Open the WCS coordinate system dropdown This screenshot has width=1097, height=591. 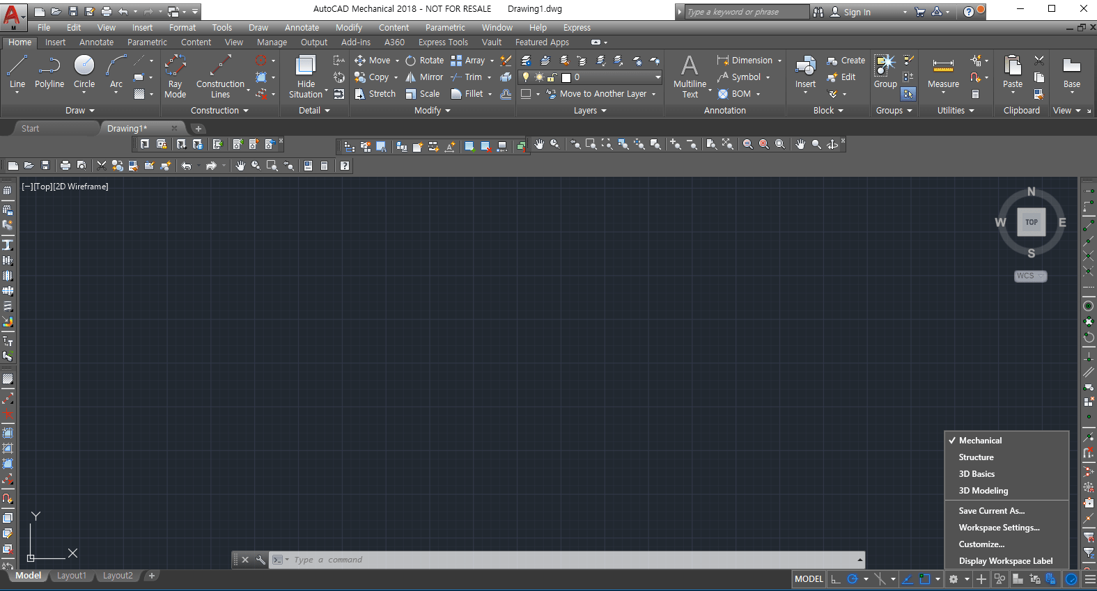pyautogui.click(x=1031, y=276)
